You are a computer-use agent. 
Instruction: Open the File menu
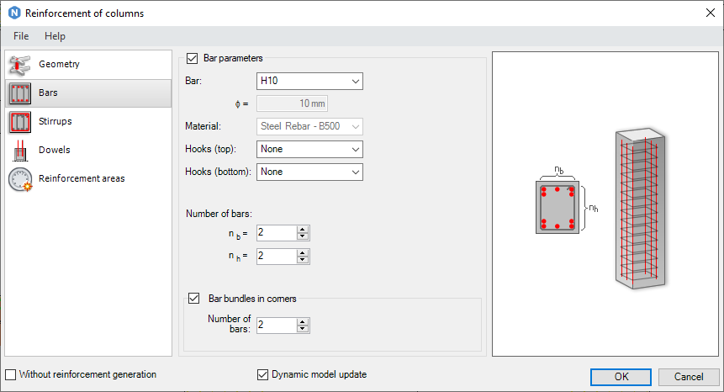click(x=21, y=36)
